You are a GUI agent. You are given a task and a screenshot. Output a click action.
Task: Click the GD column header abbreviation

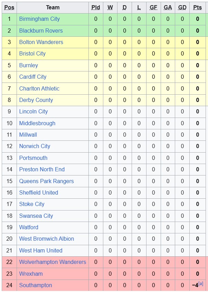[182, 8]
